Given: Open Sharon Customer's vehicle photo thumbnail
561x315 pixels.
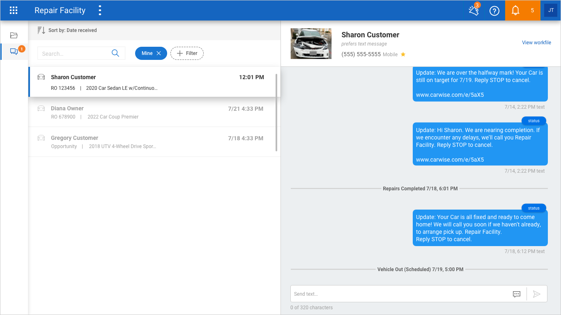Looking at the screenshot, I should click(x=311, y=43).
